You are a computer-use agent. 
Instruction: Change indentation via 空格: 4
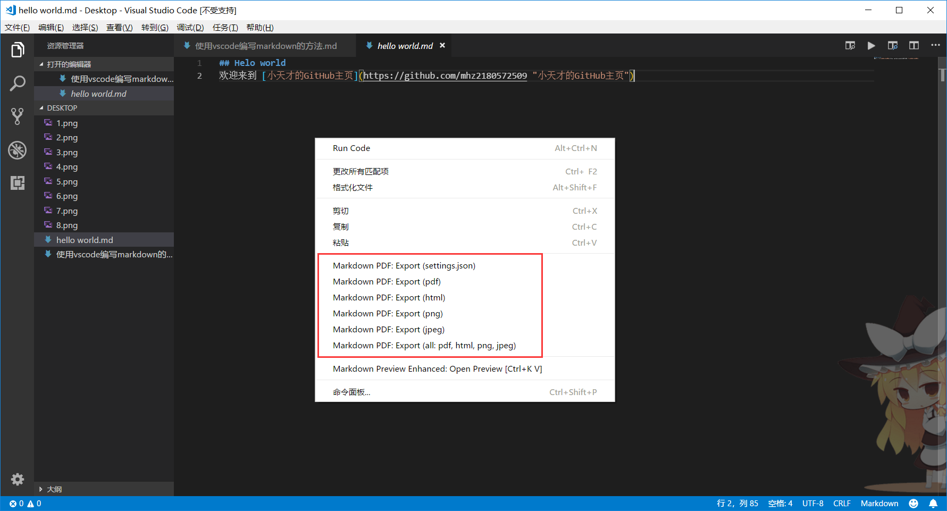[780, 504]
